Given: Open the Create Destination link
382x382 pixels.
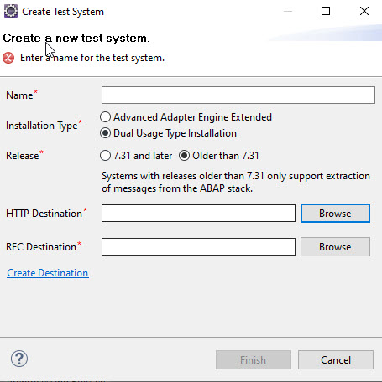Looking at the screenshot, I should tap(48, 273).
